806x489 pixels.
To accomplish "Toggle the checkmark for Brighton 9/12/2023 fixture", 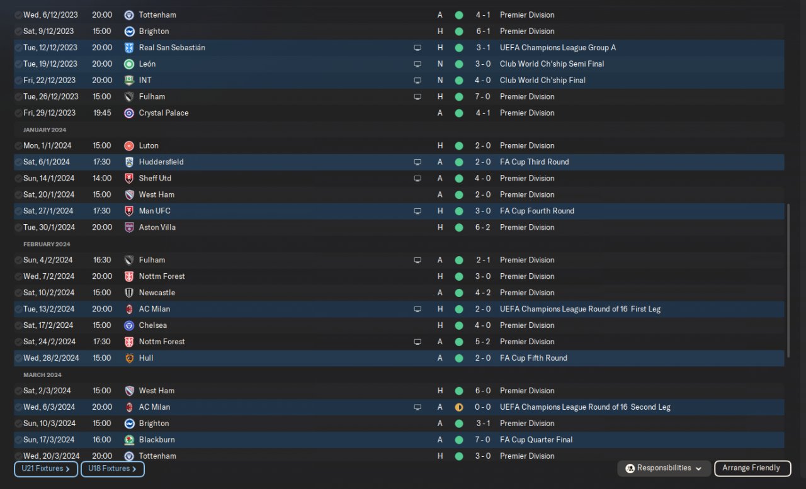I will click(18, 31).
